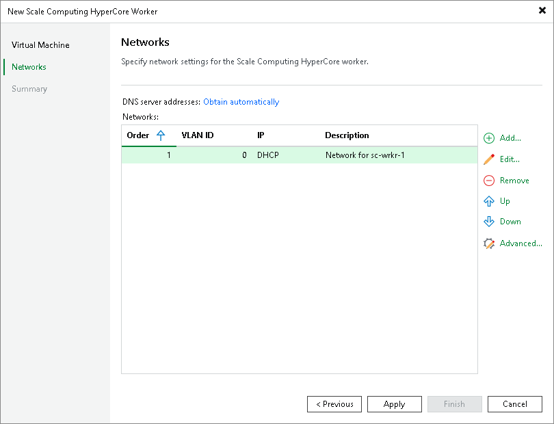Viewport: 554px width, 424px height.
Task: Click the Finish button
Action: (x=454, y=404)
